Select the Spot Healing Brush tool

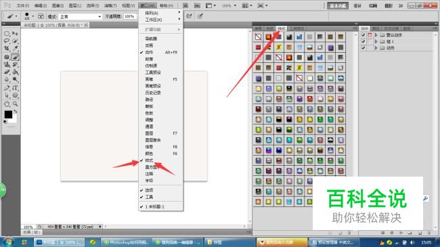[7, 57]
